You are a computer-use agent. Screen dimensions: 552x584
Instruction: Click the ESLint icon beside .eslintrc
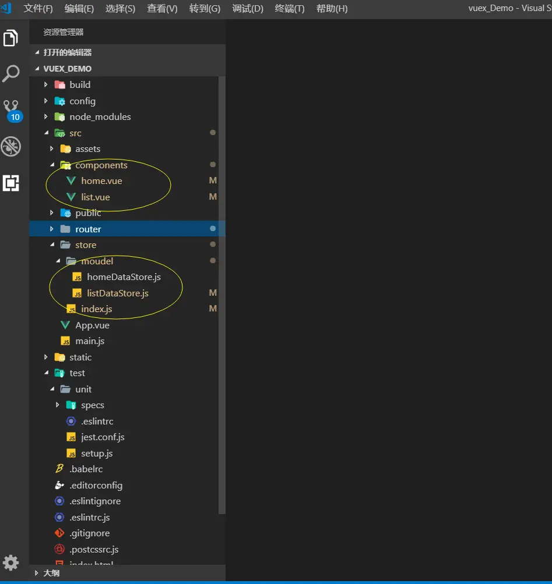71,421
